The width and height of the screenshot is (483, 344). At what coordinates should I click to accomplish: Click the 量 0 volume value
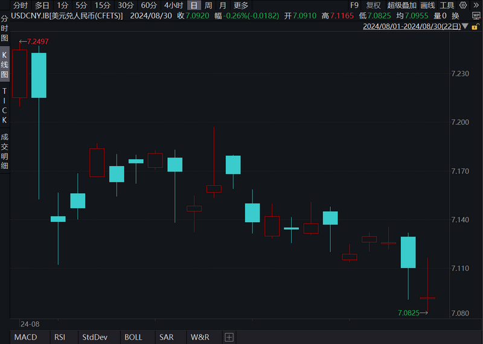pyautogui.click(x=440, y=16)
